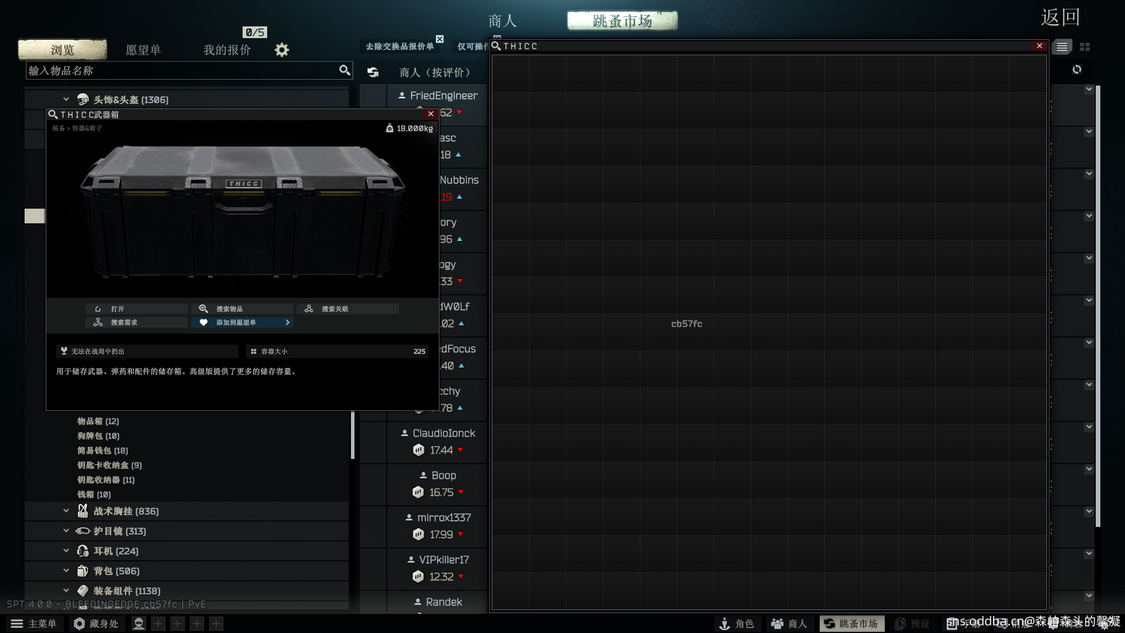Click 容器&箱子 breadcrumb in inspect window
Viewport: 1125px width, 633px height.
pos(87,128)
